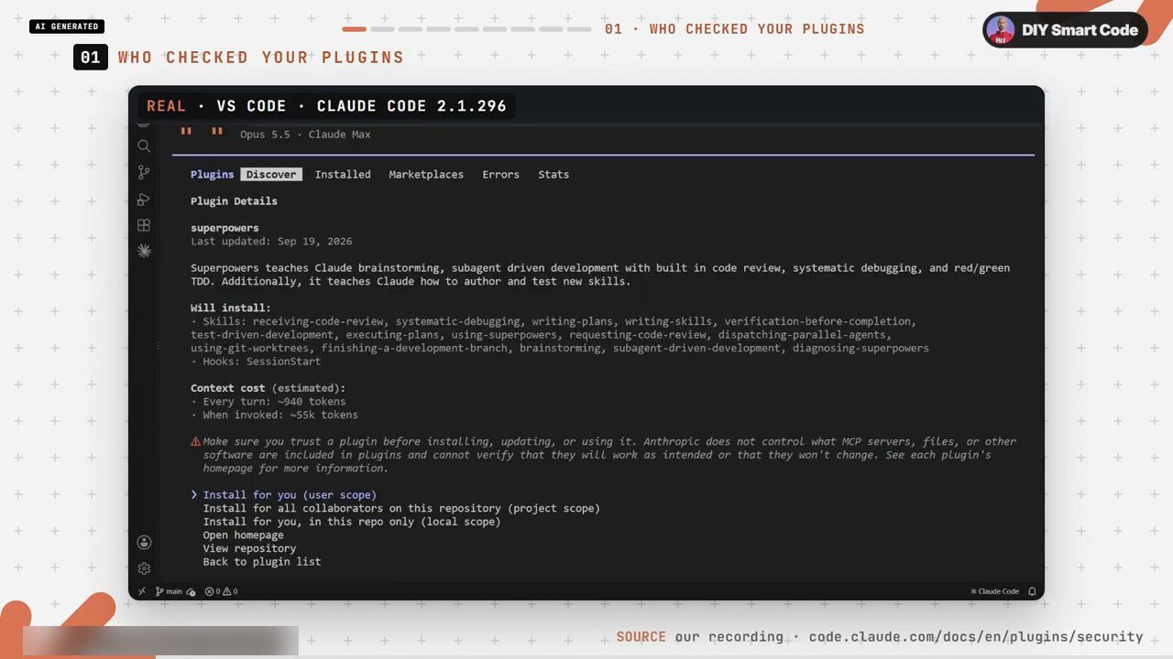This screenshot has height=659, width=1173.
Task: Open the Run and Debug view
Action: (144, 199)
